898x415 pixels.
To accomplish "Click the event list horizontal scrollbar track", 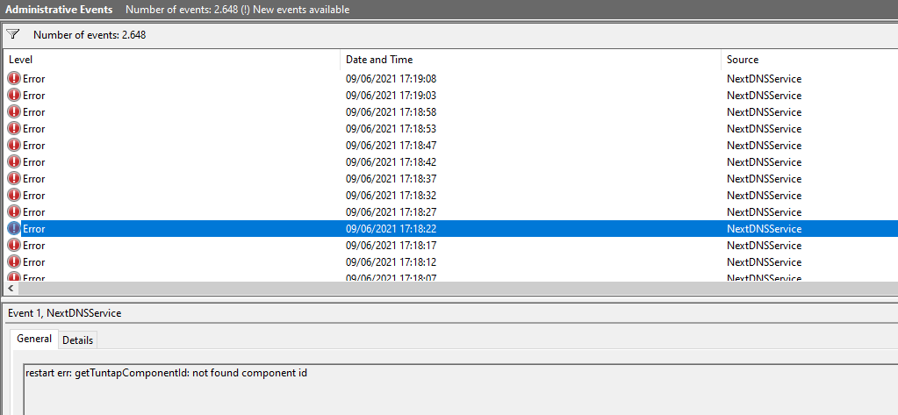I will pos(457,288).
